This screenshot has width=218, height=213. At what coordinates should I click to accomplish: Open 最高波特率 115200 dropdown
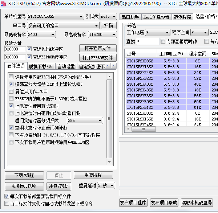pos(102,34)
